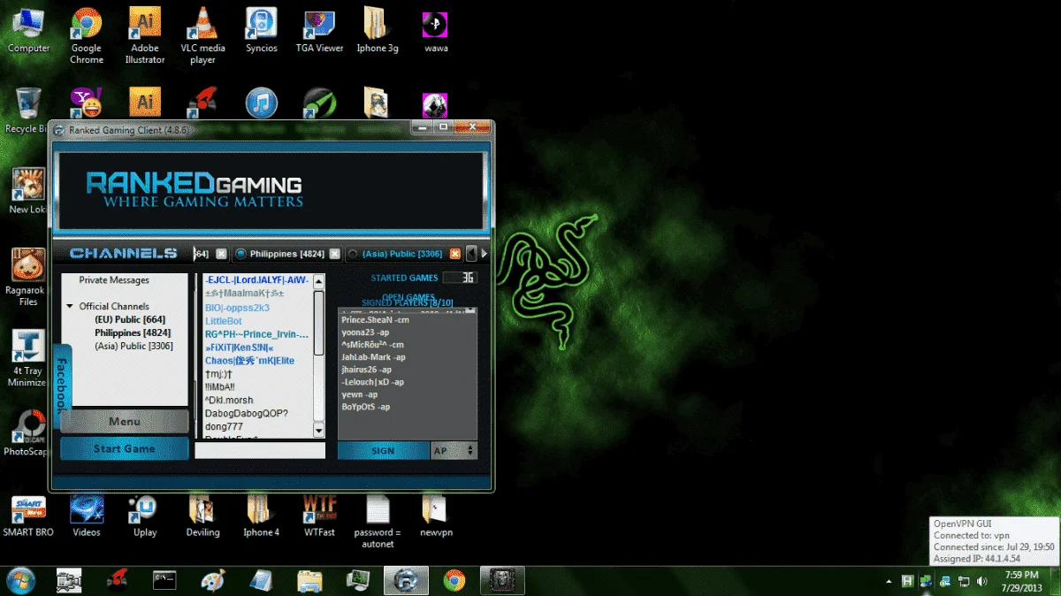Open the AP game mode dropdown
Image resolution: width=1061 pixels, height=596 pixels.
click(x=454, y=450)
